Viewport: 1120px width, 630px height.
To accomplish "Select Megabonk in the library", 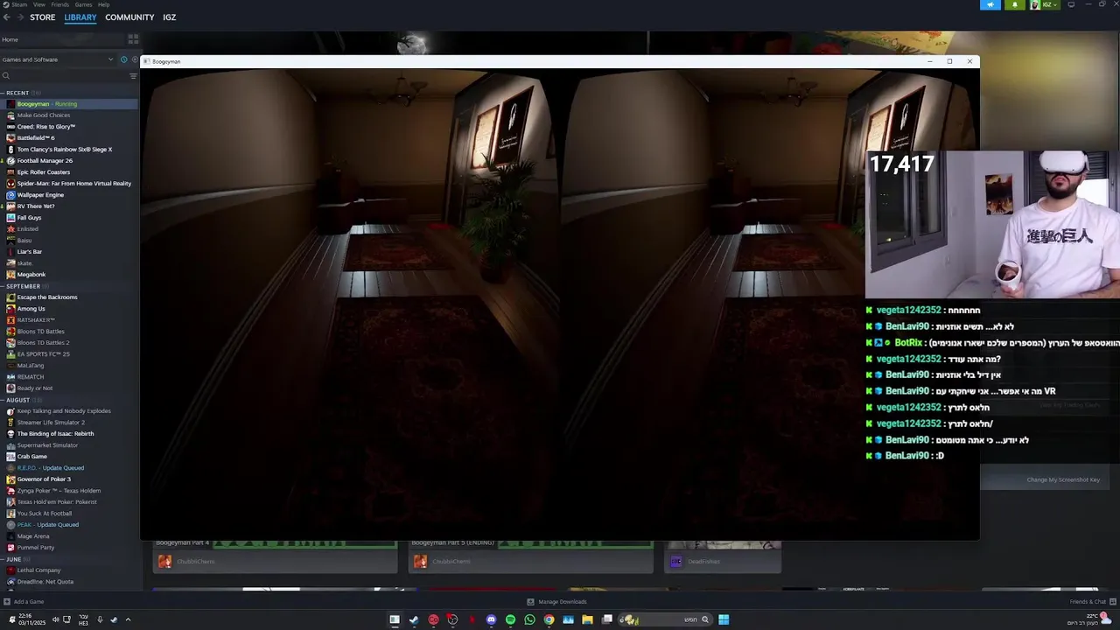I will point(69,275).
